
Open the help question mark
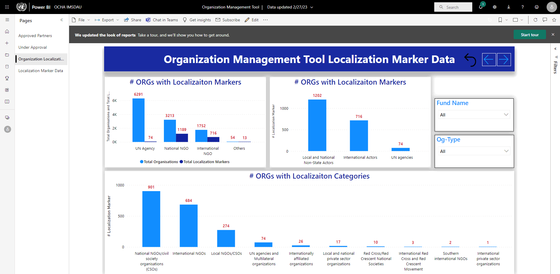pyautogui.click(x=523, y=7)
